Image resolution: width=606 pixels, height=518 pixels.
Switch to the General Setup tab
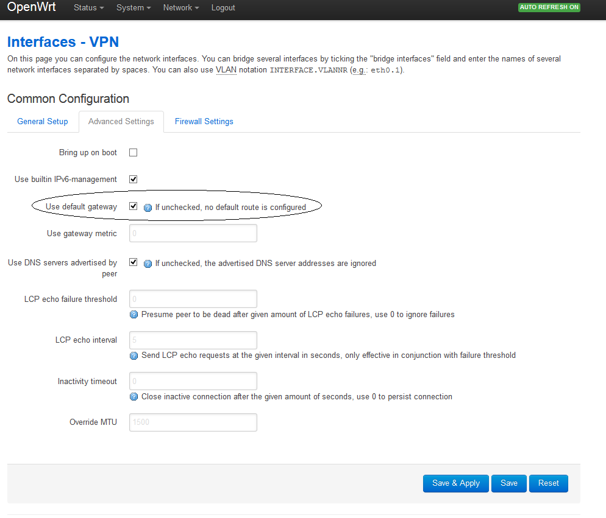pos(43,122)
